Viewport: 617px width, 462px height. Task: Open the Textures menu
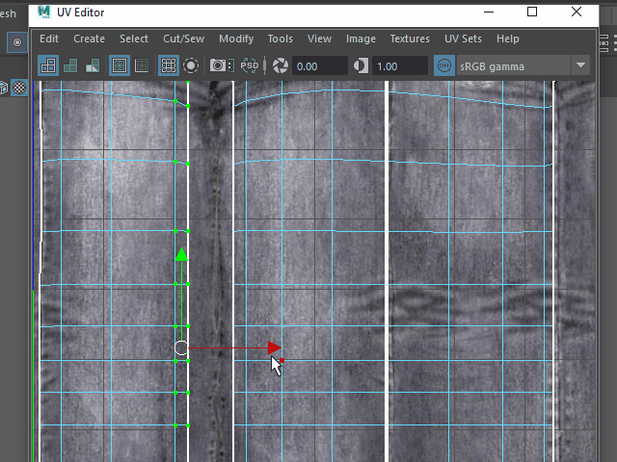tap(410, 38)
